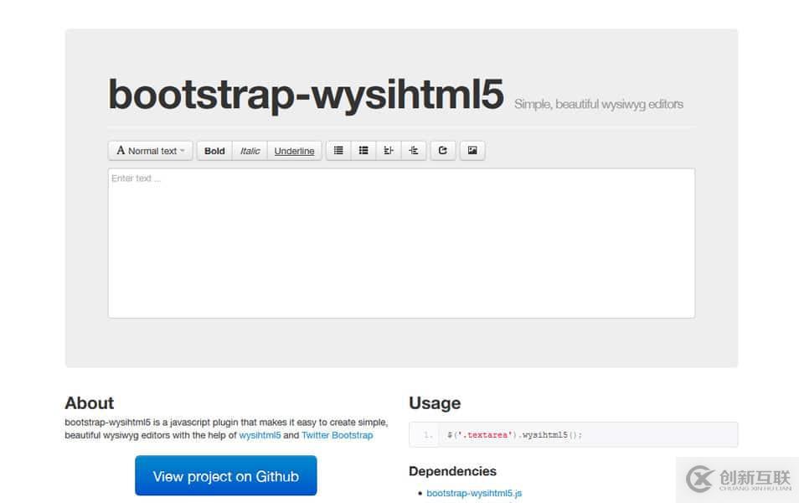Screen dimensions: 799x503
Task: Click the usage code snippet box
Action: (x=573, y=434)
